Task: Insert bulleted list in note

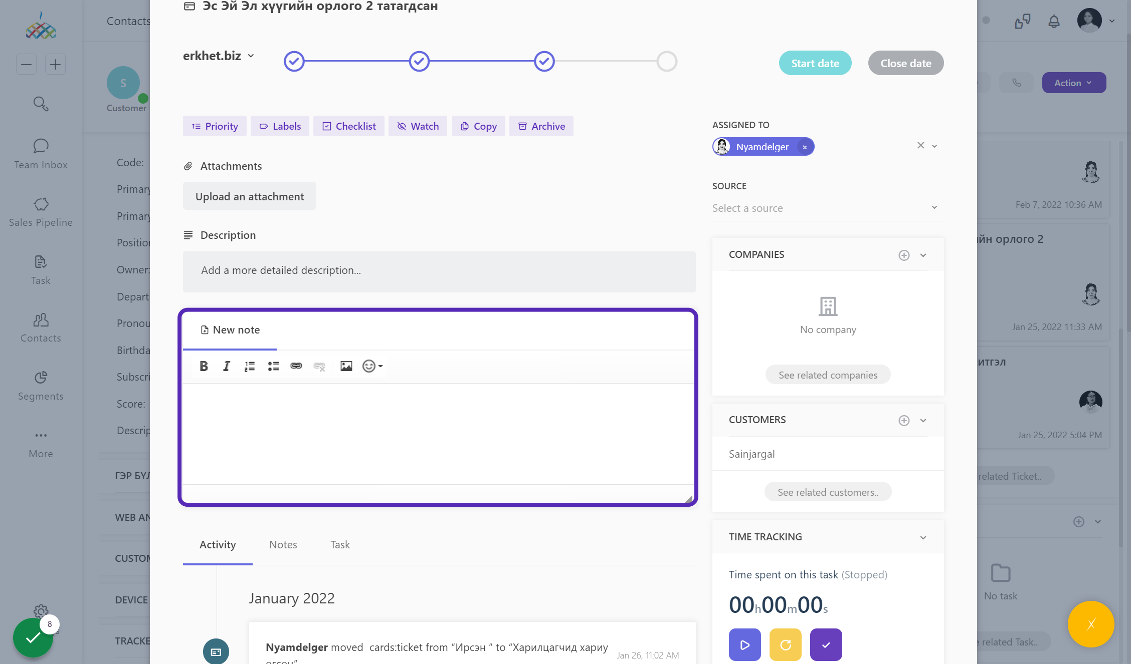Action: (273, 366)
